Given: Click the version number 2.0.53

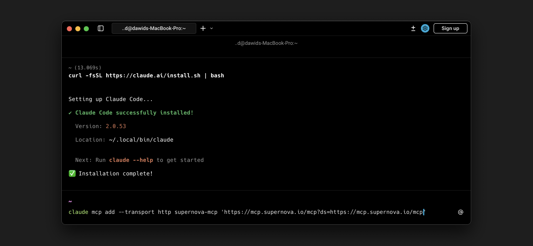Looking at the screenshot, I should pyautogui.click(x=116, y=126).
